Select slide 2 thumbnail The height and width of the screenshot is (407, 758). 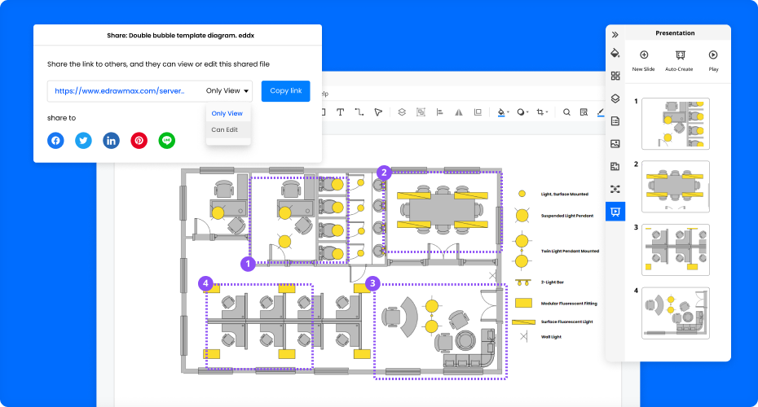(676, 186)
